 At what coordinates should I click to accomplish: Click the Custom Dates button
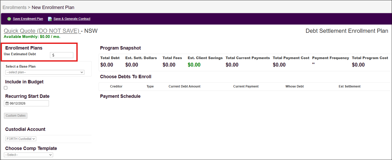(16, 116)
